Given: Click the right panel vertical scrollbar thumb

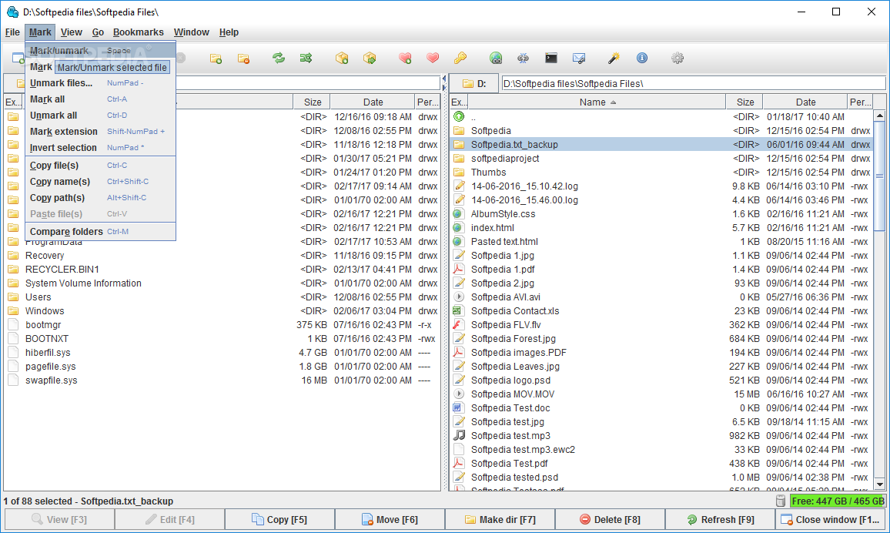Looking at the screenshot, I should click(x=879, y=176).
